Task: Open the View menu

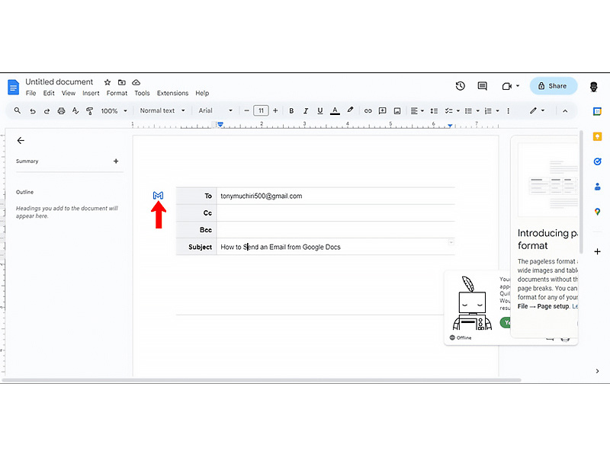Action: pos(69,93)
